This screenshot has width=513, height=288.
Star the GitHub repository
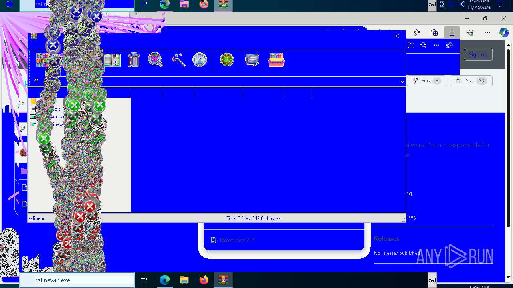(x=471, y=81)
